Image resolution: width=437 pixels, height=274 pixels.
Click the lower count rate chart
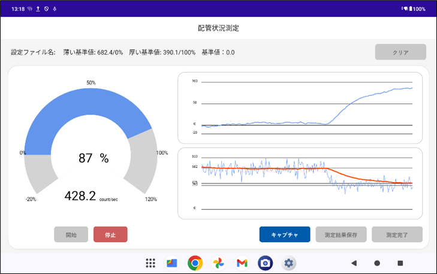pyautogui.click(x=300, y=183)
